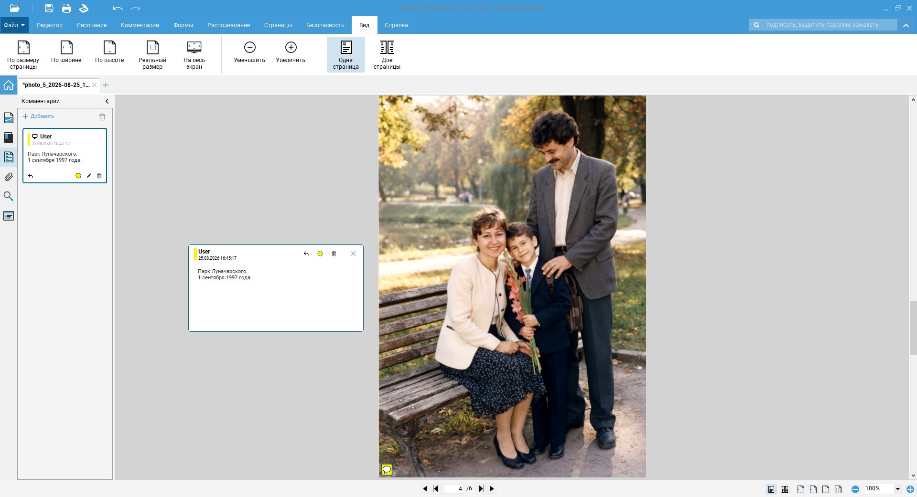Click the Open file folder icon
Image resolution: width=917 pixels, height=497 pixels.
(14, 8)
